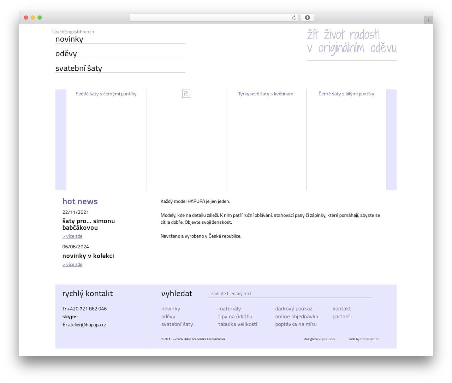Open the partneři footer link
Viewport: 452px width, 383px height.
pyautogui.click(x=342, y=316)
